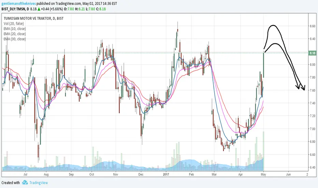The height and width of the screenshot is (188, 318).
Task: Click the Jul date axis label
Action: coord(25,174)
